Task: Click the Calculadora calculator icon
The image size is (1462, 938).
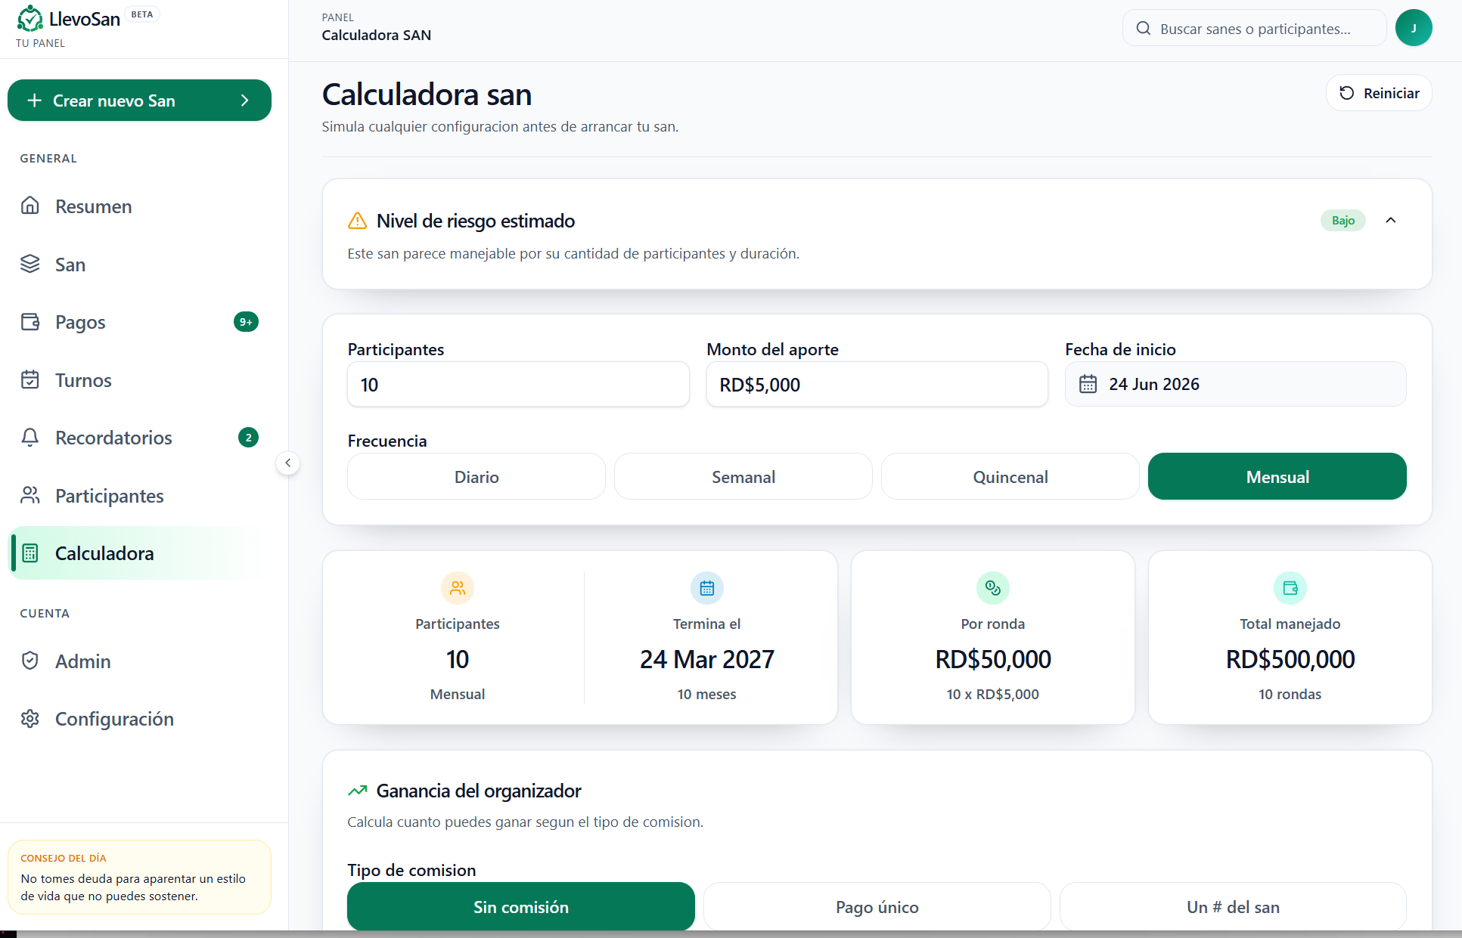Action: point(30,553)
